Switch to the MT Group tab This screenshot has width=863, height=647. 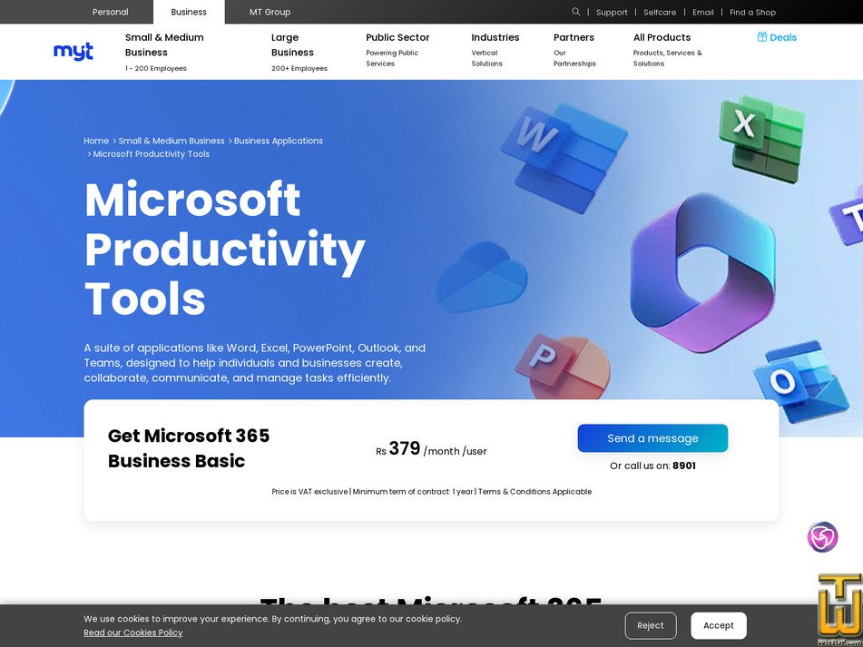[270, 12]
